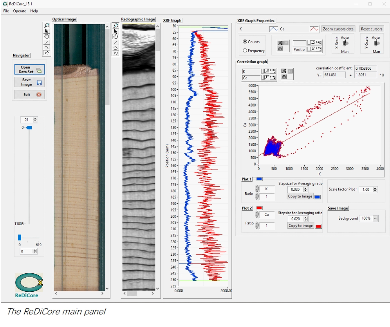Activate the freehand tool on the Radiographic Image palette

tap(116, 53)
